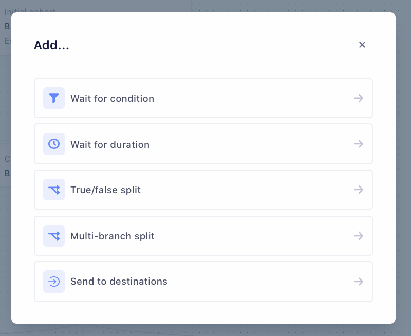The width and height of the screenshot is (411, 336).
Task: Click the "Add..." dialog title
Action: (x=51, y=45)
